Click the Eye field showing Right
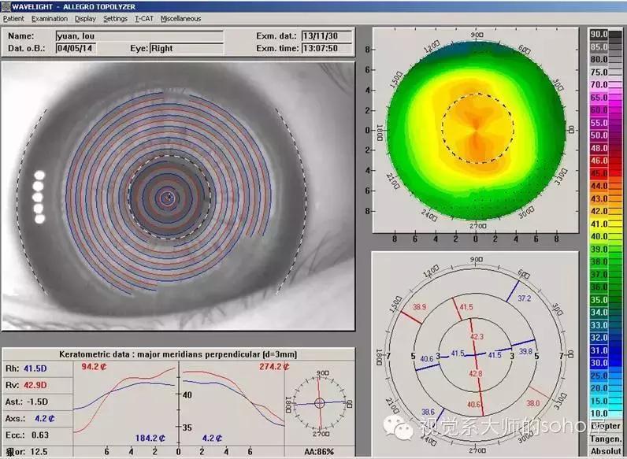 [186, 48]
